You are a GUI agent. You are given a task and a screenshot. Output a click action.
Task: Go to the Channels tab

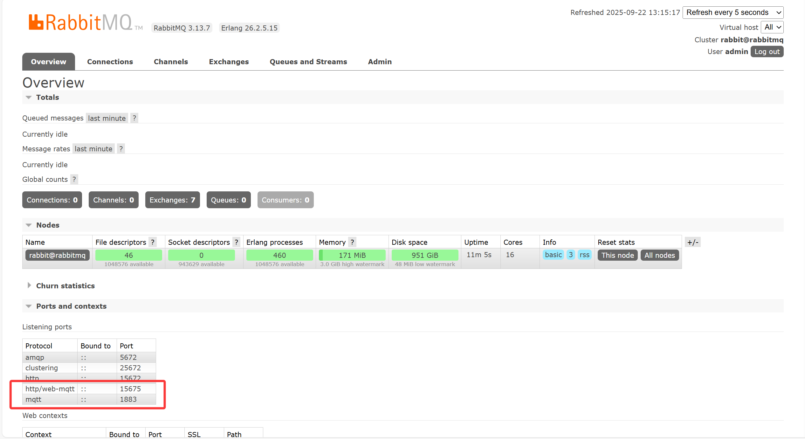point(171,62)
